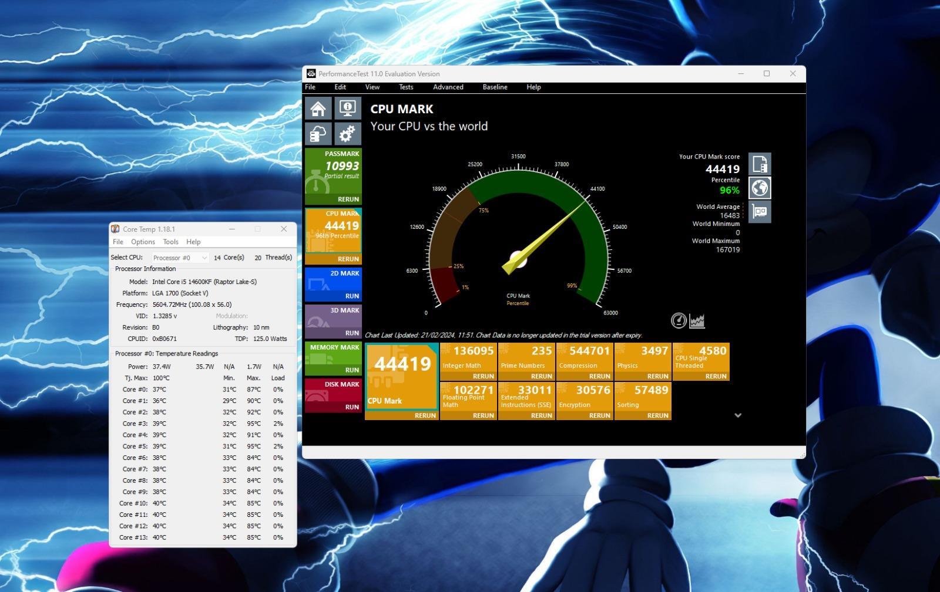Click the World Maximum 167019 value
Image resolution: width=940 pixels, height=592 pixels.
coord(727,249)
